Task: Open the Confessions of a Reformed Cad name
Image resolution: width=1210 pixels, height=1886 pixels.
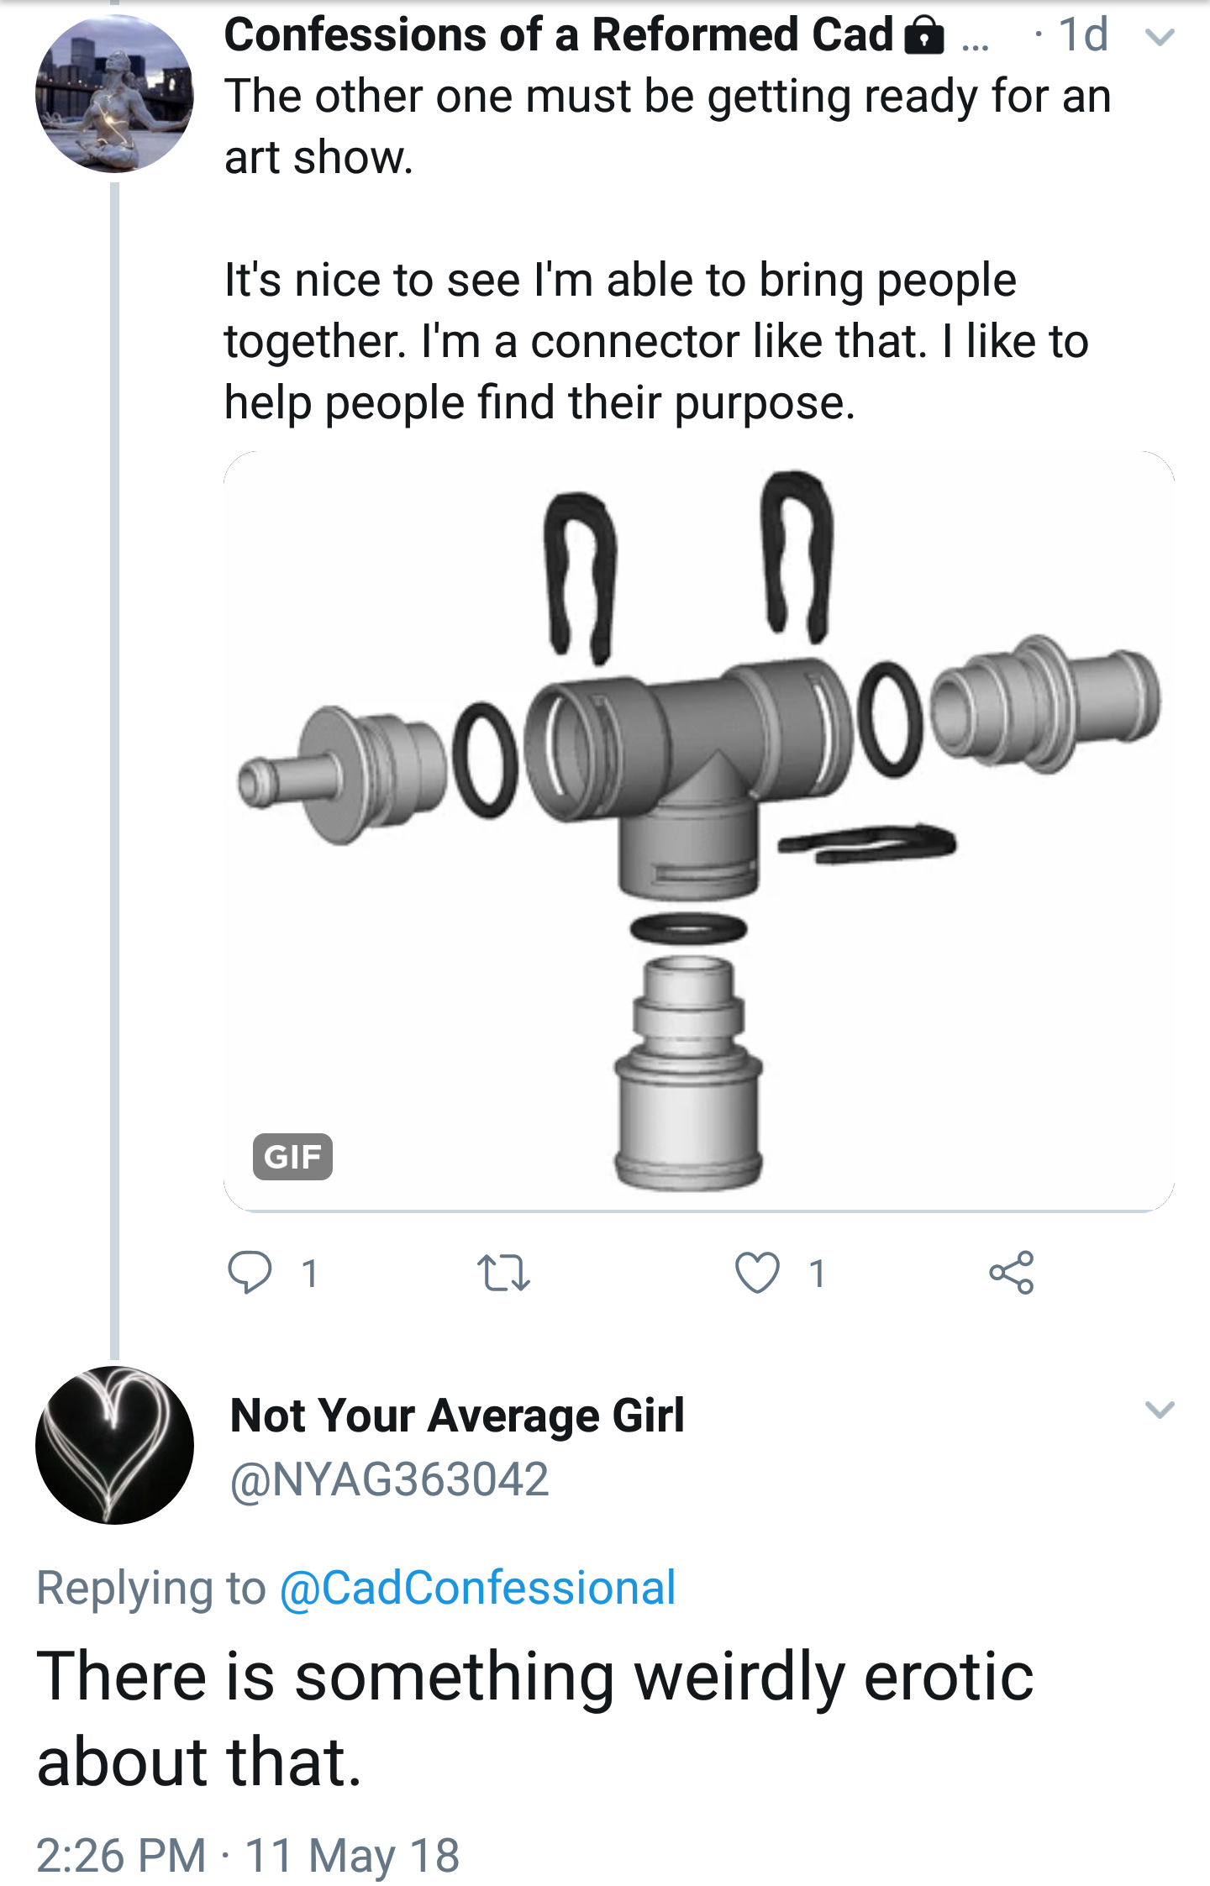Action: click(x=558, y=35)
